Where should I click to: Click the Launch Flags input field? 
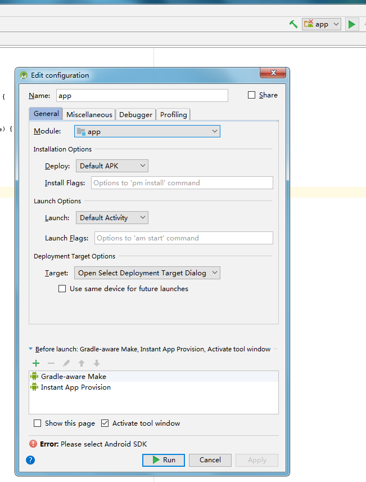184,238
